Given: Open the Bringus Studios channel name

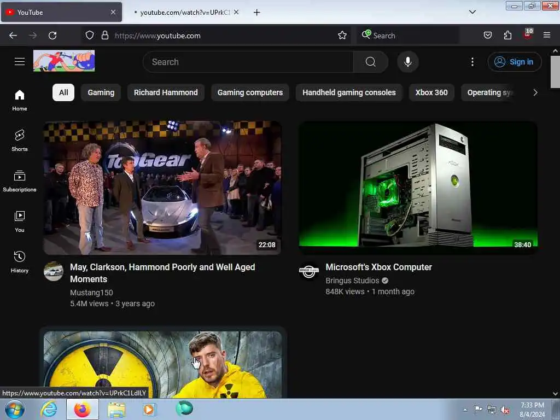Looking at the screenshot, I should pyautogui.click(x=352, y=281).
